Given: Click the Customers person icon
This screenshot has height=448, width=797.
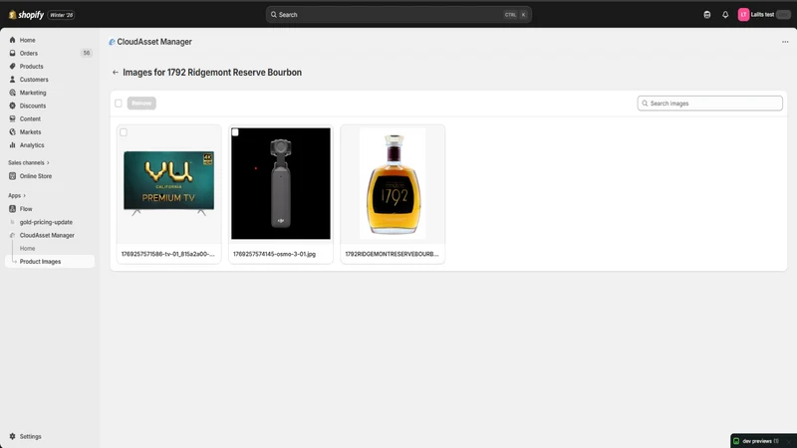Looking at the screenshot, I should pos(12,80).
